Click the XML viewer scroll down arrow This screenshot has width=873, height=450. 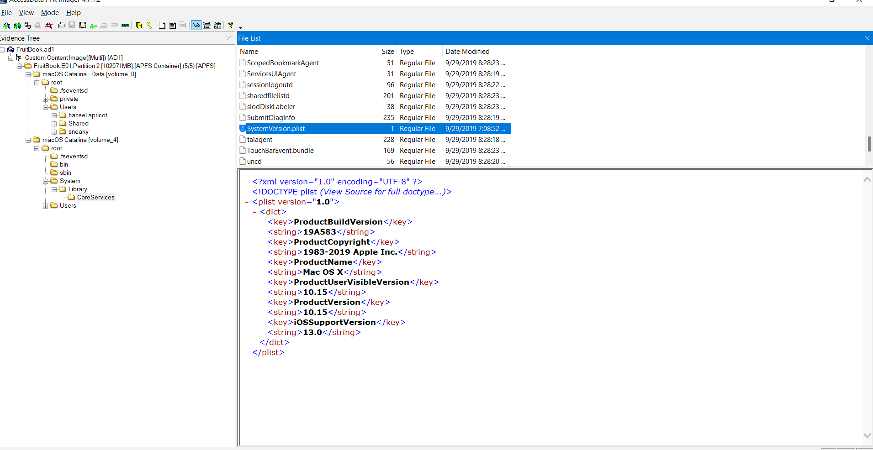867,435
